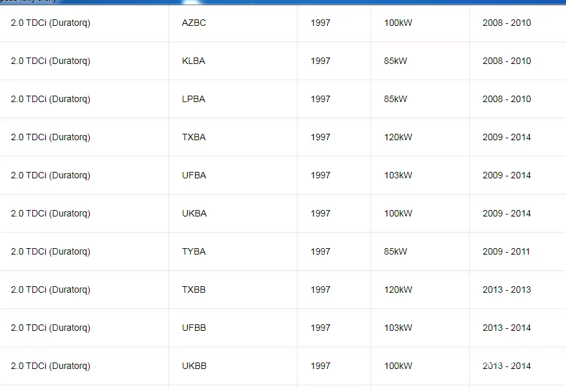Click the LPBA engine code

194,99
